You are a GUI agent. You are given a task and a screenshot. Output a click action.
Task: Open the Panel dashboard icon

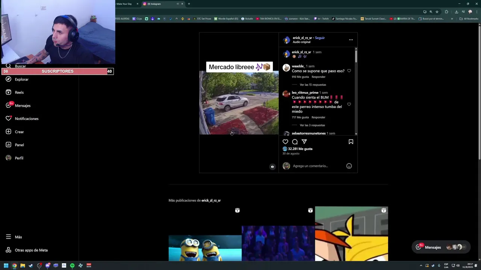(x=8, y=145)
